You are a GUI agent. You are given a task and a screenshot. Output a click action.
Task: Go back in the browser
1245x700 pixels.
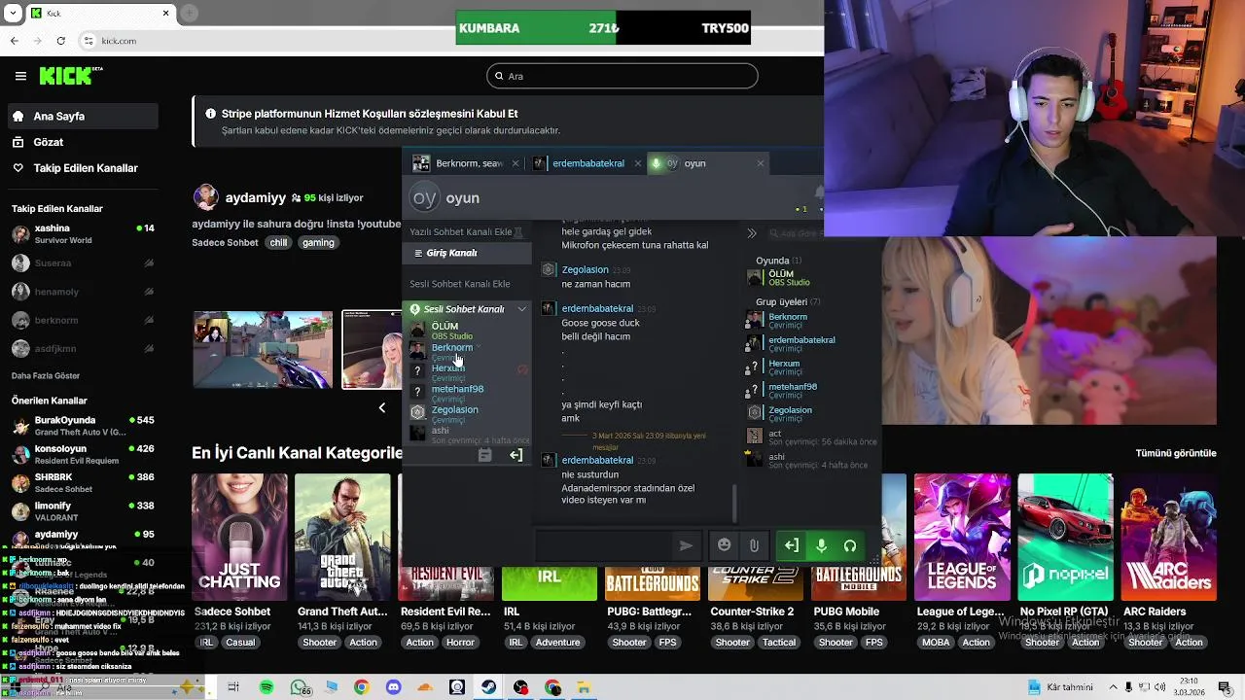click(x=14, y=41)
